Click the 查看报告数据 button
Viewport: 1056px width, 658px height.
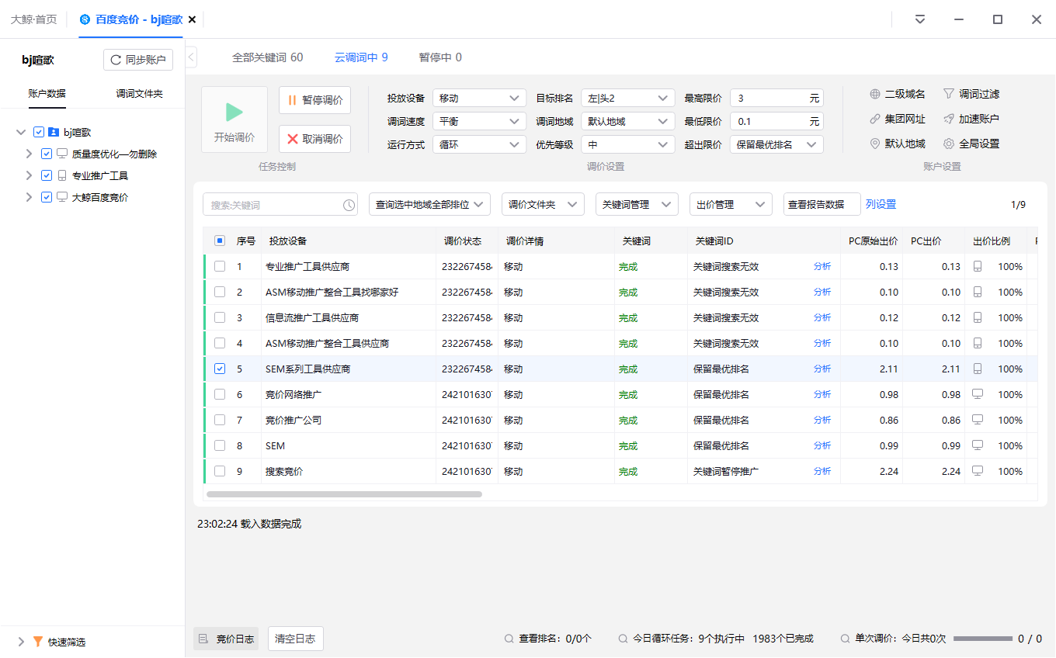822,204
